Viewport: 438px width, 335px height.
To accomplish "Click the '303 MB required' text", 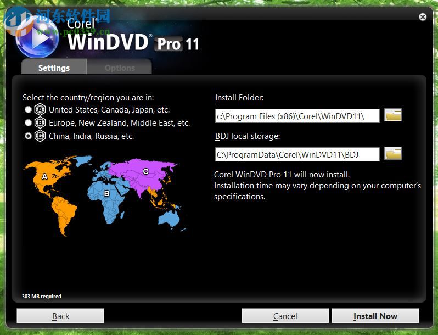I will [42, 296].
